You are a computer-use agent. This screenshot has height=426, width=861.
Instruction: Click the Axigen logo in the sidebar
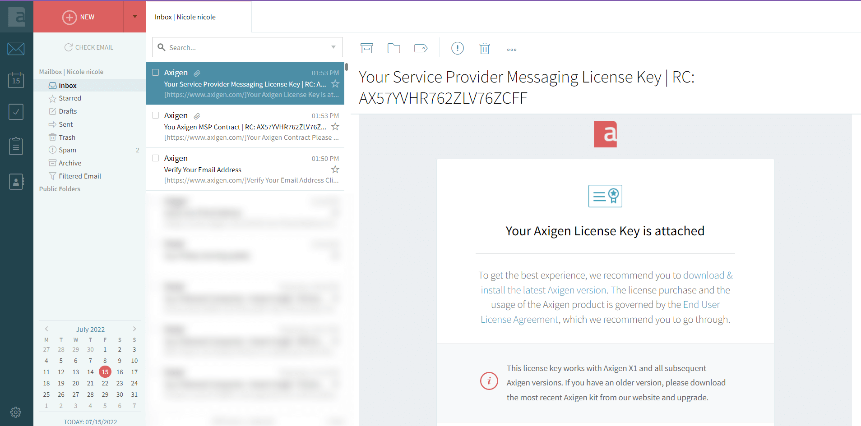pos(17,17)
